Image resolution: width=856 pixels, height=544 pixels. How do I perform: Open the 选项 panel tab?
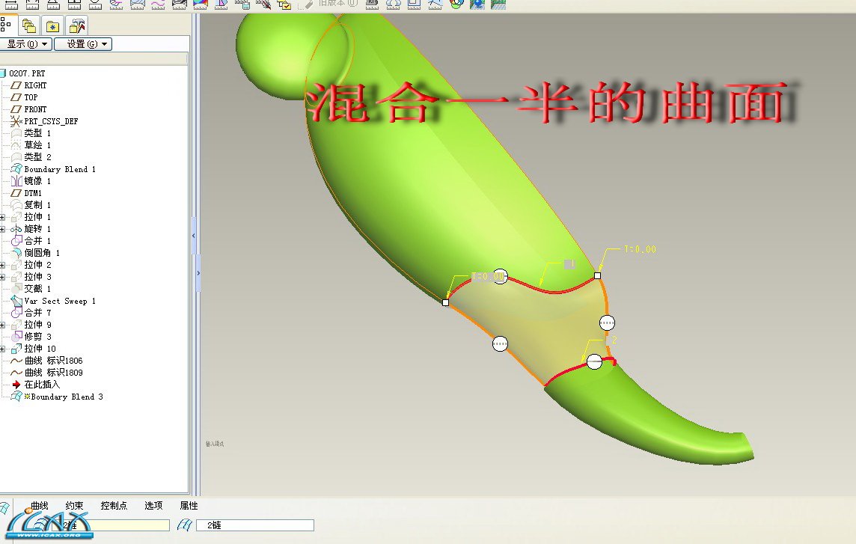(153, 506)
